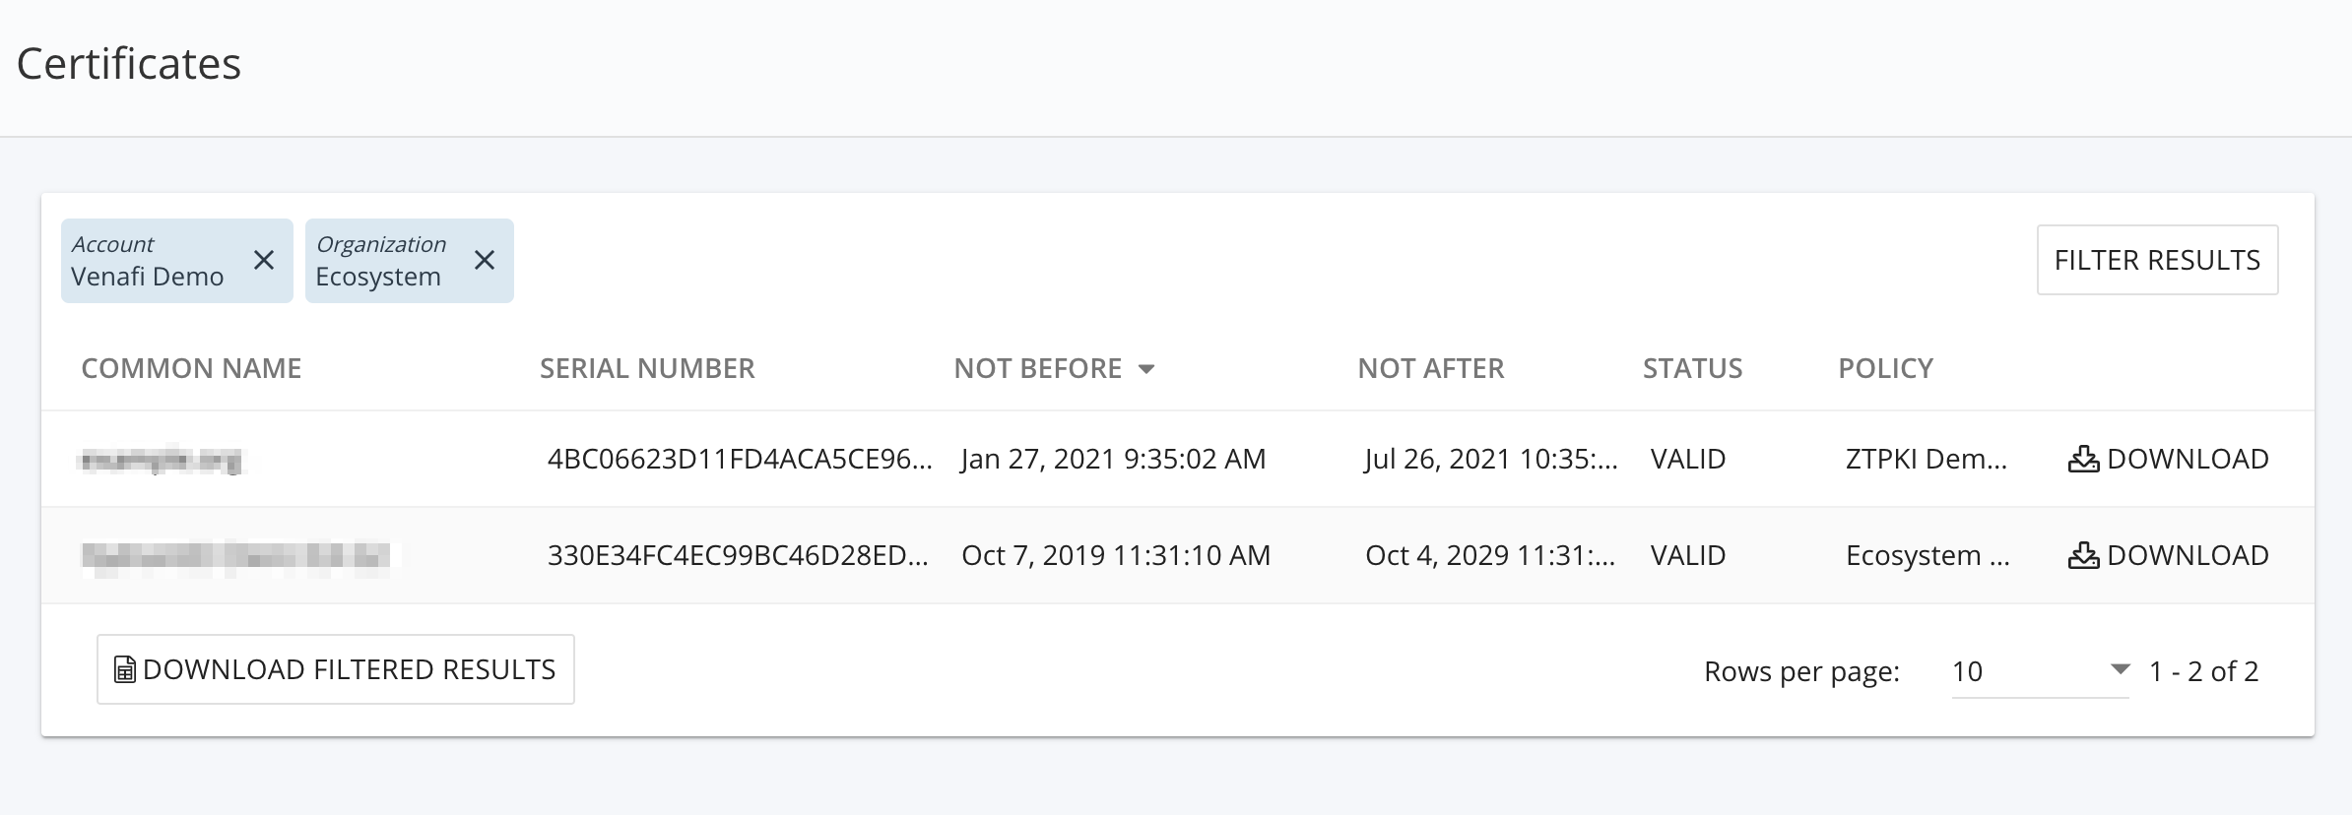Toggle the Not Before sort arrow
The height and width of the screenshot is (815, 2352).
tap(1146, 369)
